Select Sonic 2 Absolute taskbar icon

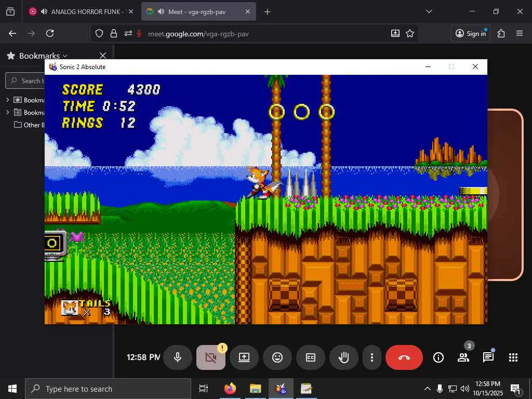click(281, 389)
